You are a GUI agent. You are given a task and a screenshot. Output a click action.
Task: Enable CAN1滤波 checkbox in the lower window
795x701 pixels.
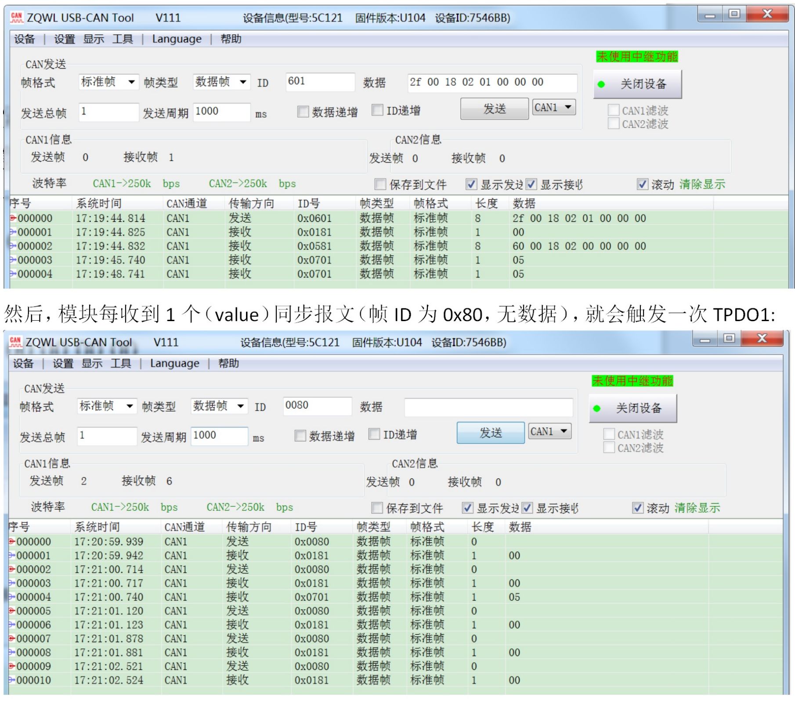[x=609, y=434]
